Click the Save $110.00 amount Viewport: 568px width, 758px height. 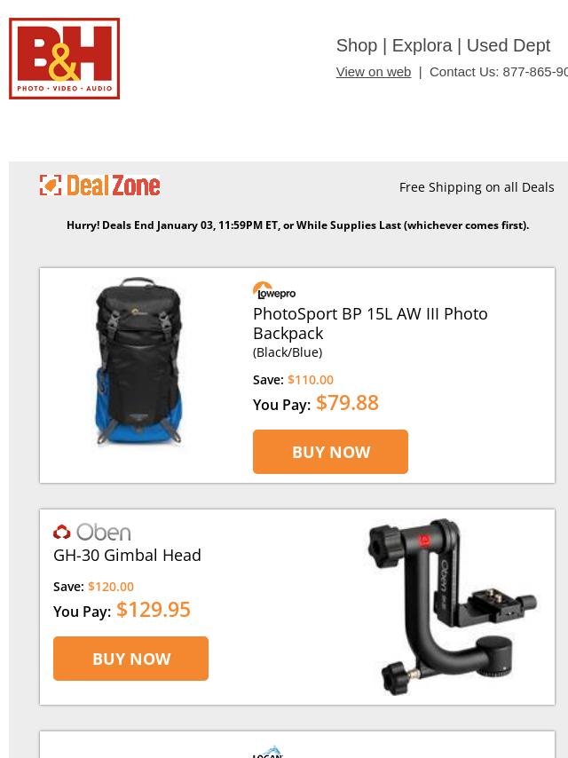click(311, 380)
